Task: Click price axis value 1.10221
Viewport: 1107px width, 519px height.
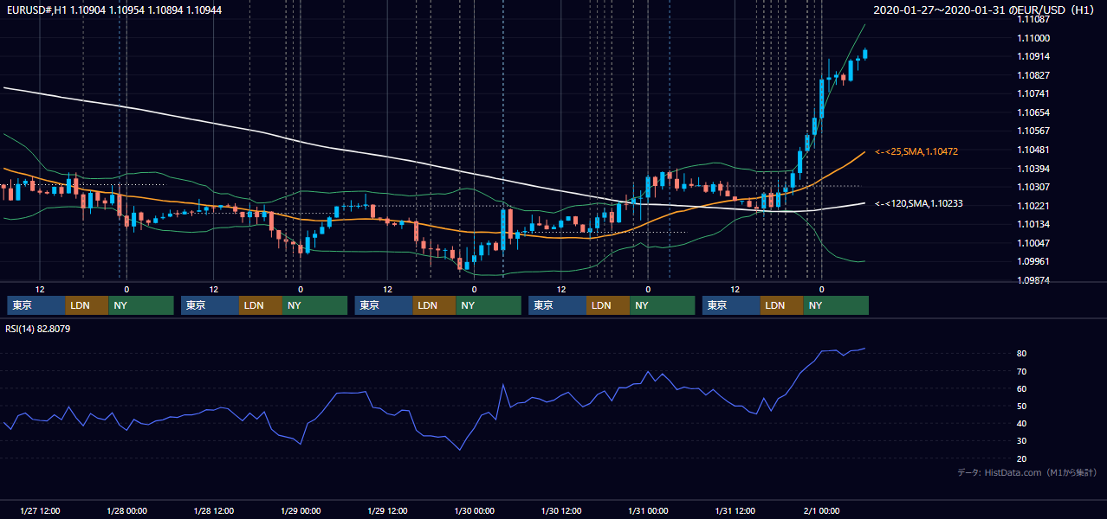Action: click(x=1034, y=206)
